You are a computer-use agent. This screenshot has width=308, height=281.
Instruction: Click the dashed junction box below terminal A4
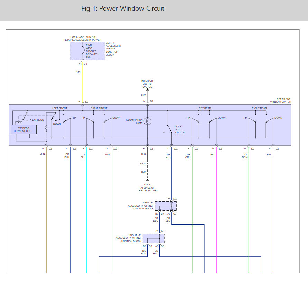(153, 238)
